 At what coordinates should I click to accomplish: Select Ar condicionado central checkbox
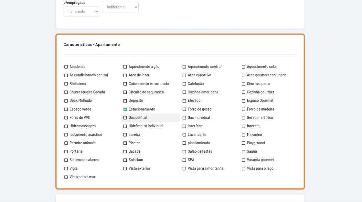pos(66,75)
